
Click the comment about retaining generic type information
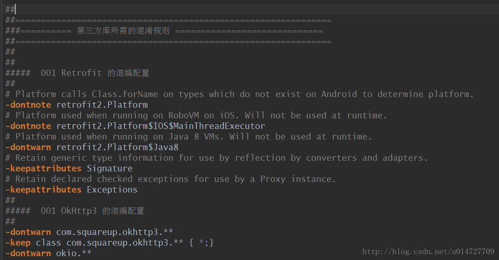point(217,158)
